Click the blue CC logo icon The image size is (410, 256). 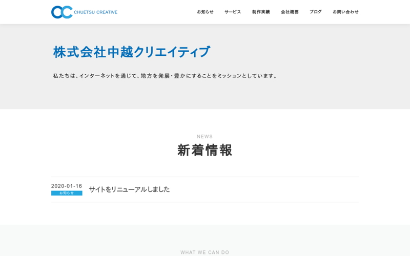tap(61, 12)
